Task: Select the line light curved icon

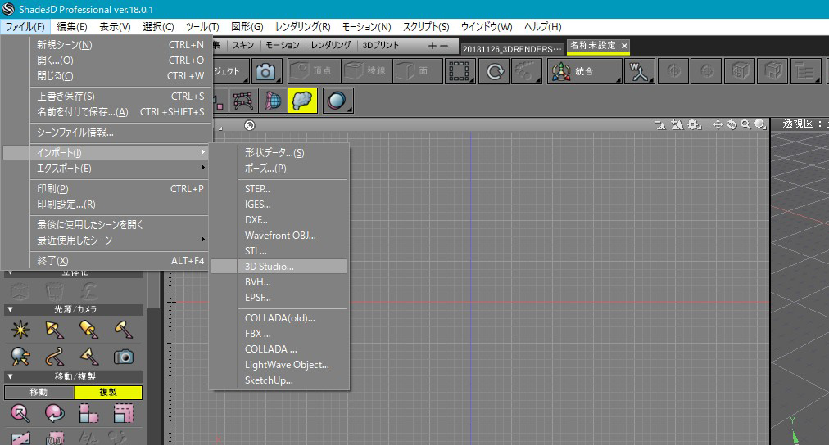Action: [x=54, y=357]
